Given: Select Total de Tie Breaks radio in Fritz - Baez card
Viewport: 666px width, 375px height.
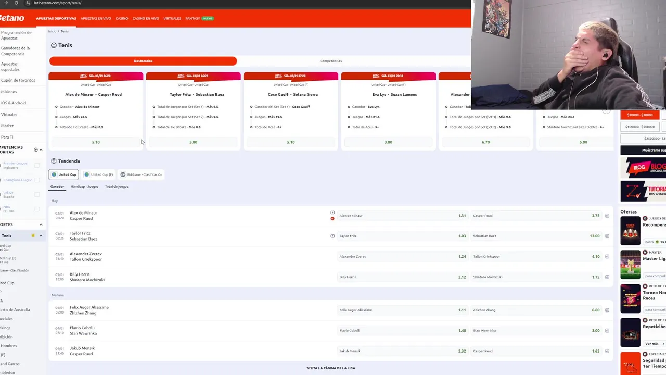Looking at the screenshot, I should click(154, 127).
